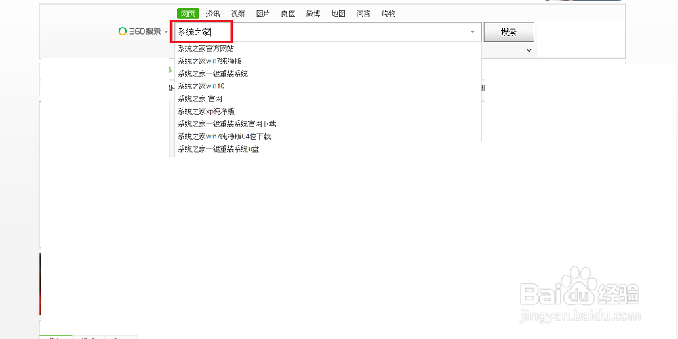The height and width of the screenshot is (339, 678).
Task: Open the search engine selector arrow beside 360搜索
Action: (167, 32)
